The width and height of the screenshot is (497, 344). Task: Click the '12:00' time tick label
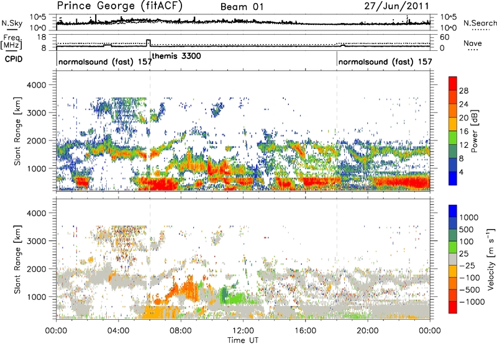point(243,331)
